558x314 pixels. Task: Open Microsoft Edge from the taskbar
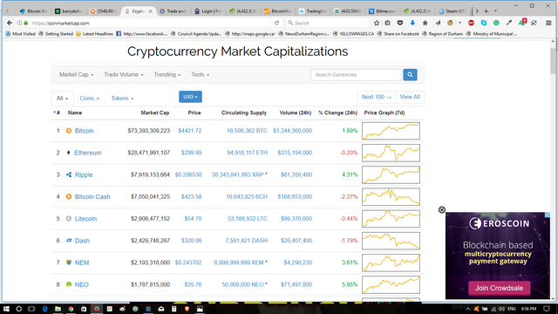[x=44, y=309]
